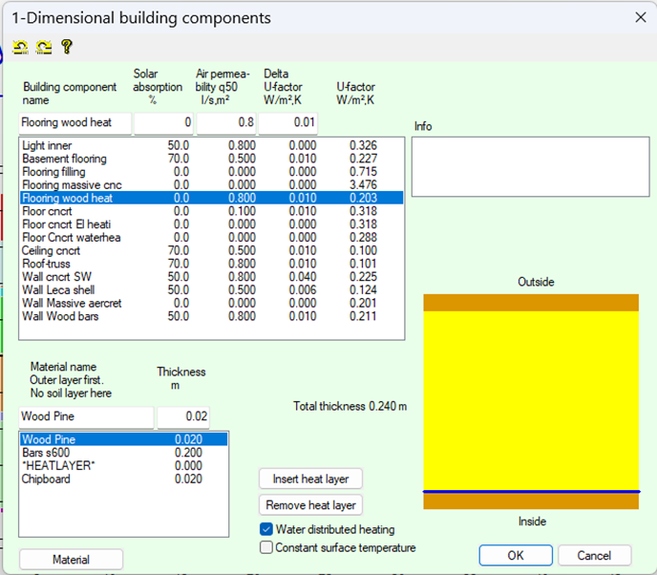This screenshot has height=575, width=657.
Task: Choose Wall Leca shell component
Action: 59,289
